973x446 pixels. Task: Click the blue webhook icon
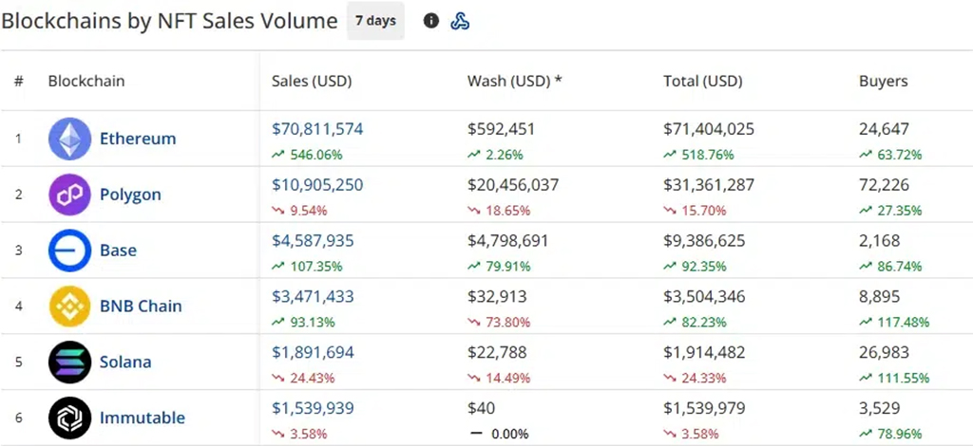(460, 21)
